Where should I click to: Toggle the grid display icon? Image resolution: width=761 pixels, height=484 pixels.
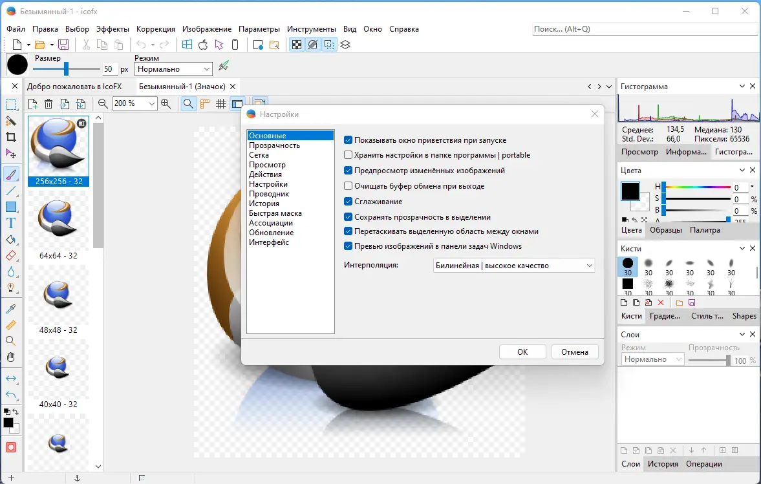click(221, 103)
